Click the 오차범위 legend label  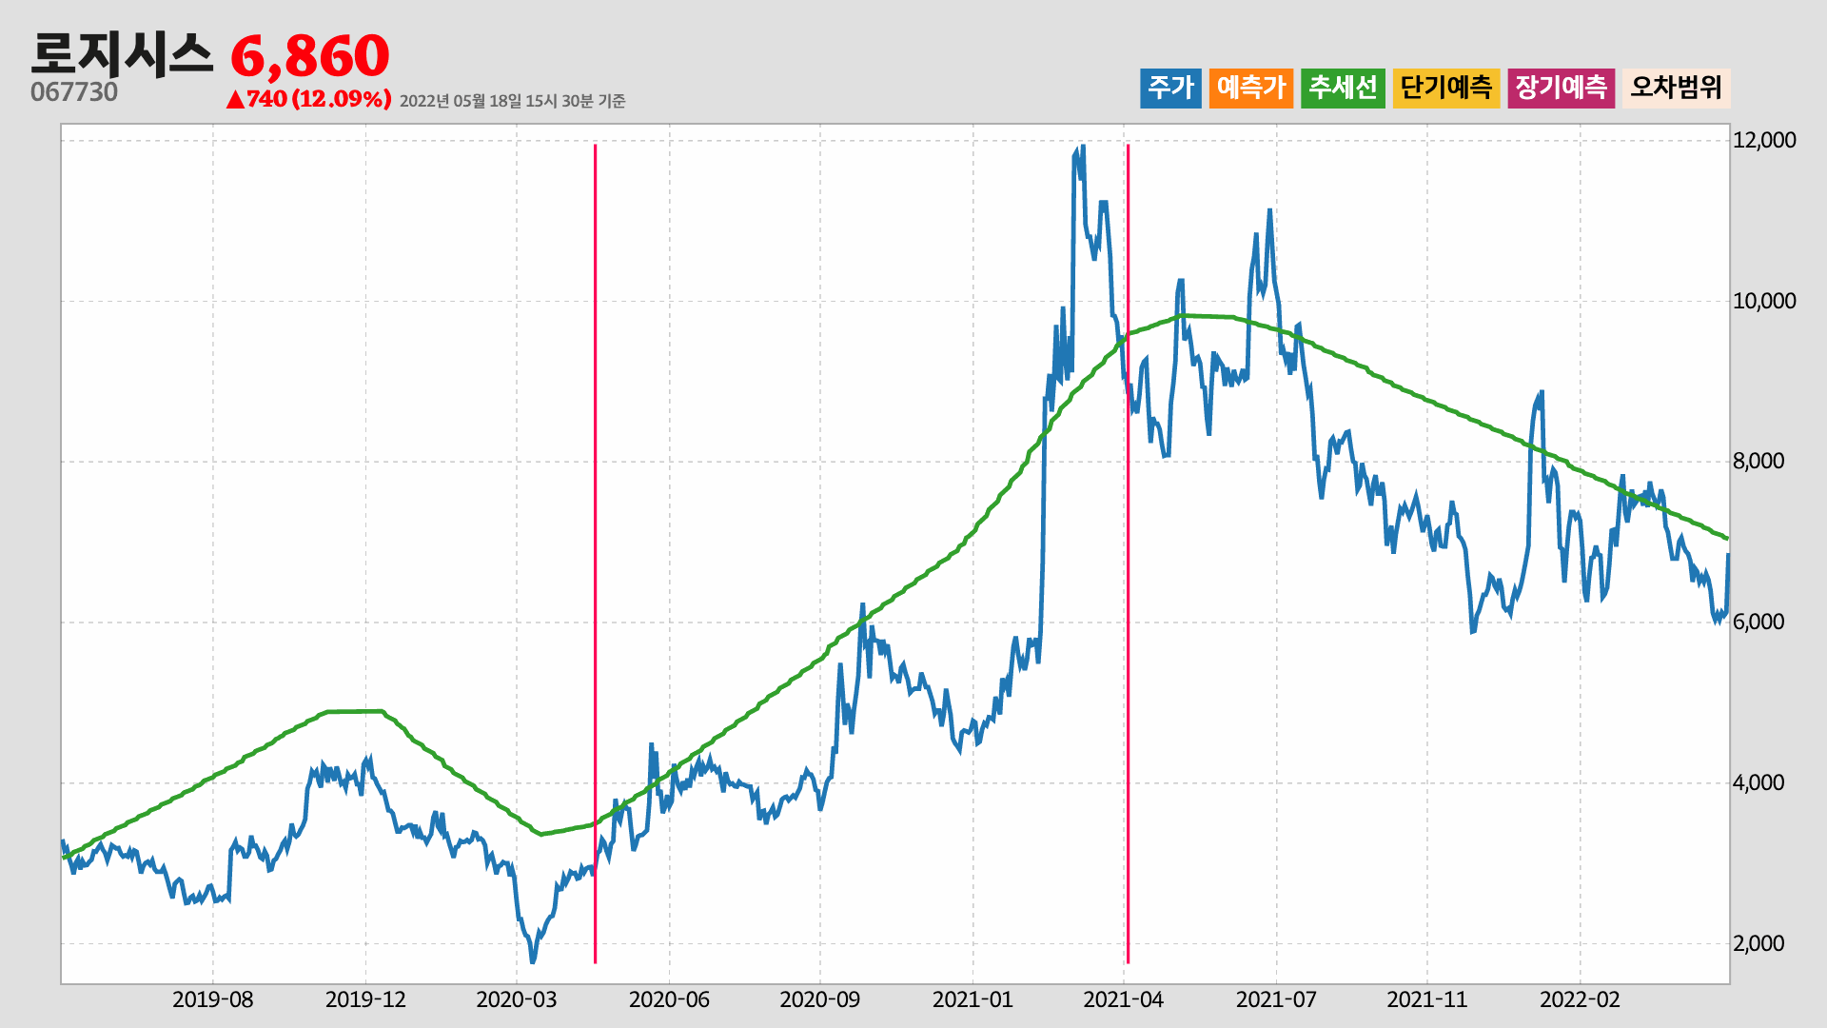[x=1676, y=88]
